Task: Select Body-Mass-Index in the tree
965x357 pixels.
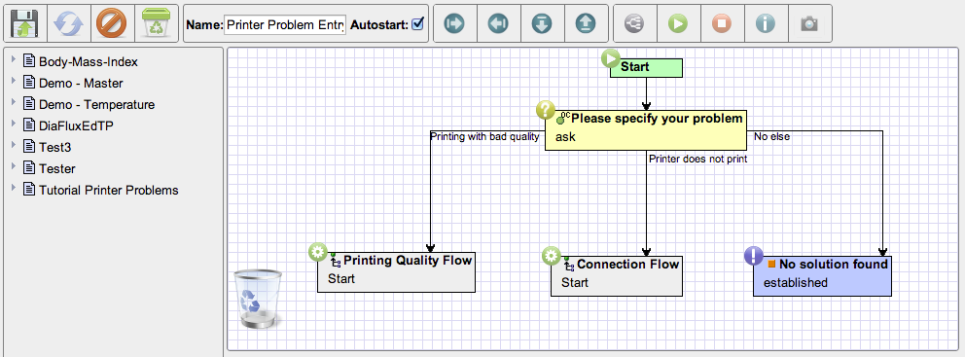Action: (x=88, y=61)
